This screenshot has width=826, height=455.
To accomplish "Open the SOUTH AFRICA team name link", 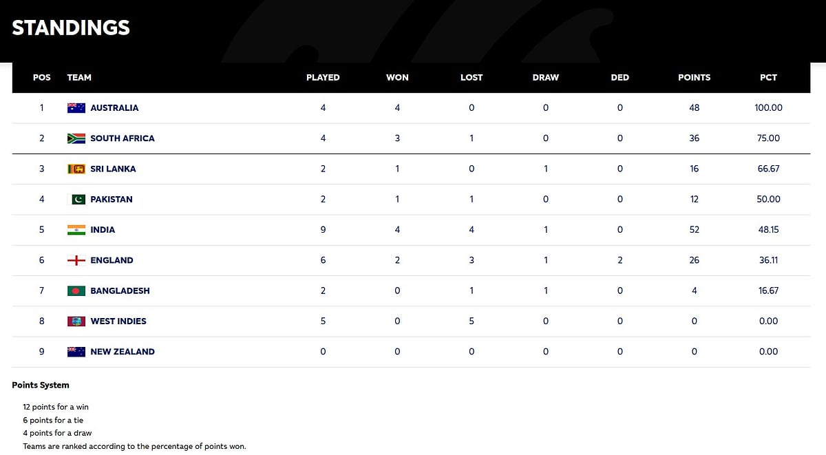I will pyautogui.click(x=123, y=138).
